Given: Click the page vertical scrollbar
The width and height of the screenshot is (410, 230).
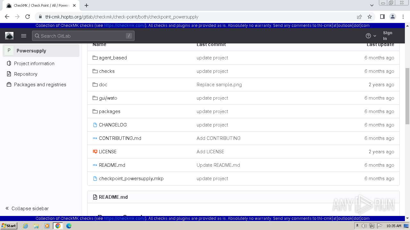Looking at the screenshot, I should 407,96.
